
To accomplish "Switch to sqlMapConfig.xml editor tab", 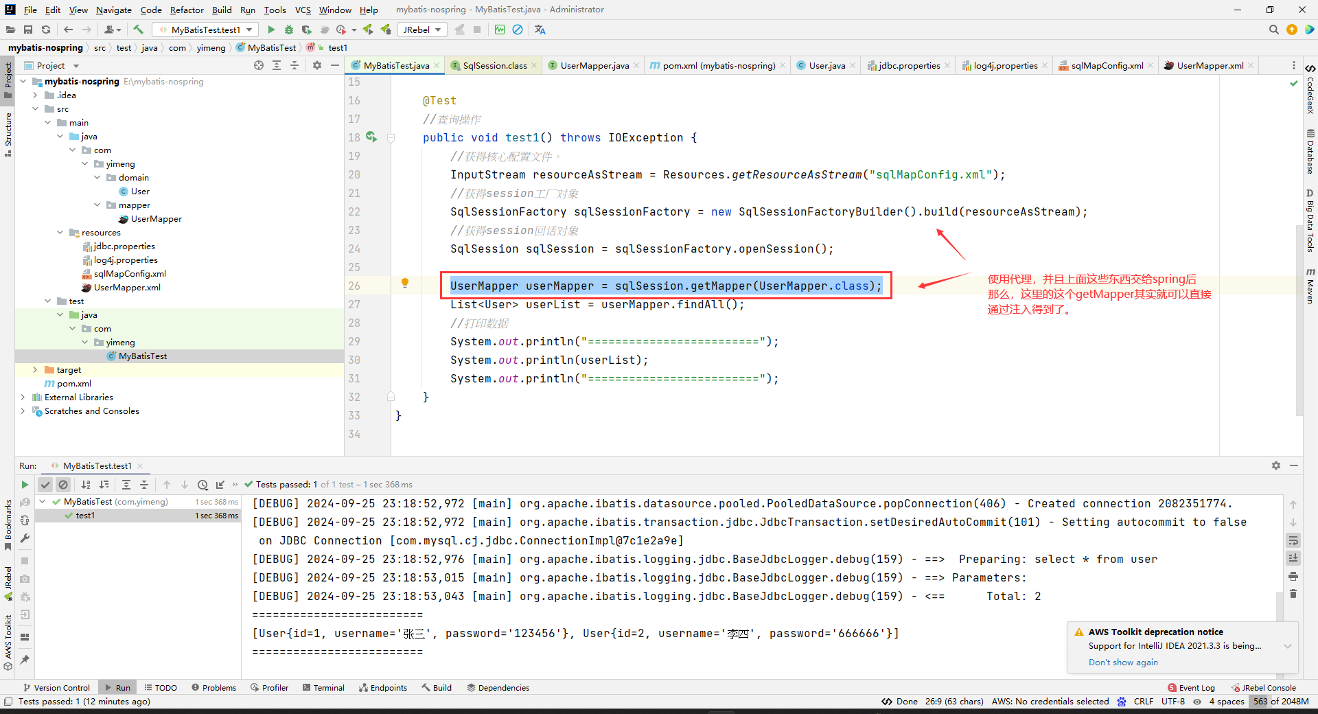I will point(1107,65).
